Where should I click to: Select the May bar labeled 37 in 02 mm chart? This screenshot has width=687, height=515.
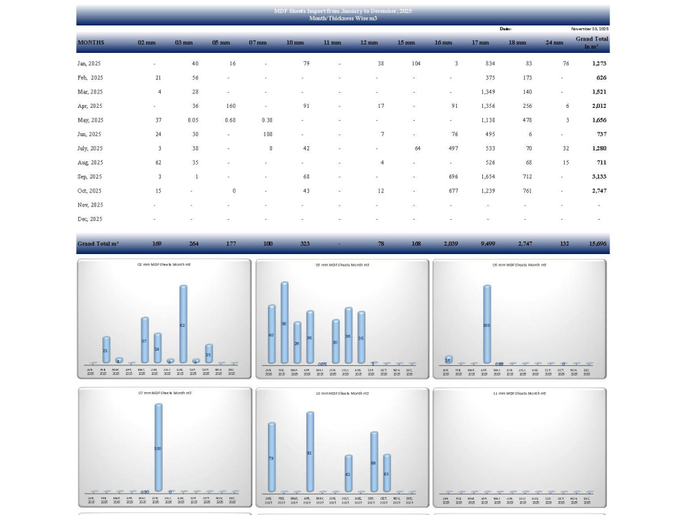click(x=144, y=341)
